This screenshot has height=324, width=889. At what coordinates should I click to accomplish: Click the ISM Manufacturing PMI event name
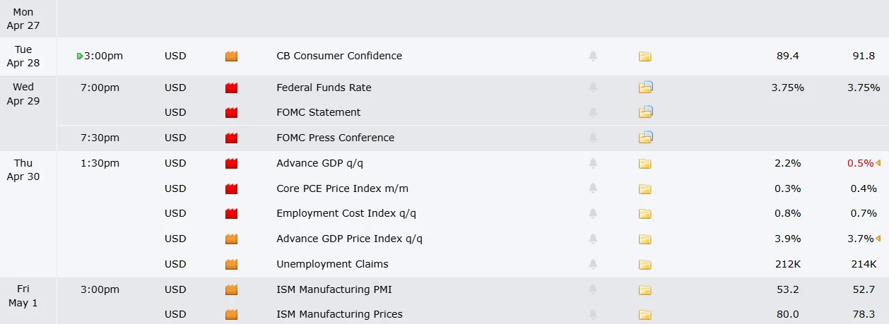tap(334, 289)
